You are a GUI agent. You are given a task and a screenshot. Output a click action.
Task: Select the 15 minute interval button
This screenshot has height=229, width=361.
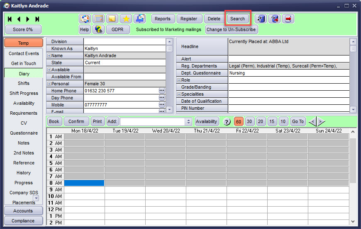(x=272, y=121)
